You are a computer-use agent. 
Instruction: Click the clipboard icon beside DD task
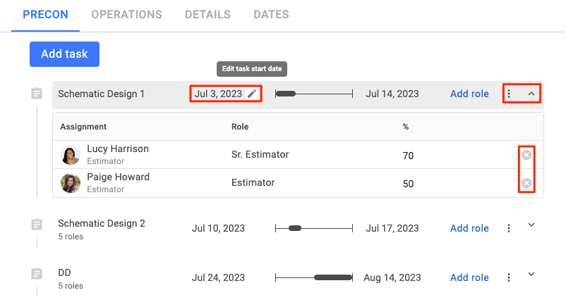[37, 273]
